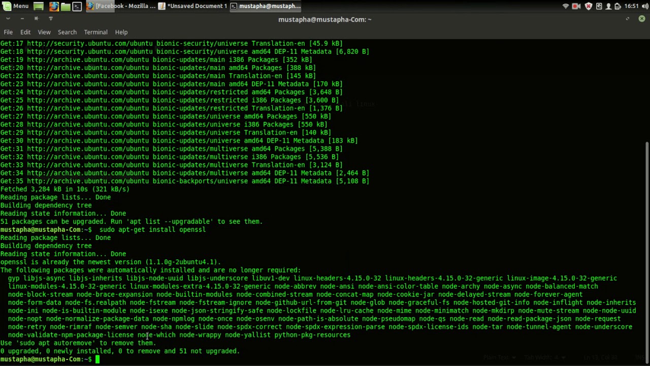Click the 'libjs-underscore' package name
This screenshot has width=650, height=366.
click(x=217, y=279)
